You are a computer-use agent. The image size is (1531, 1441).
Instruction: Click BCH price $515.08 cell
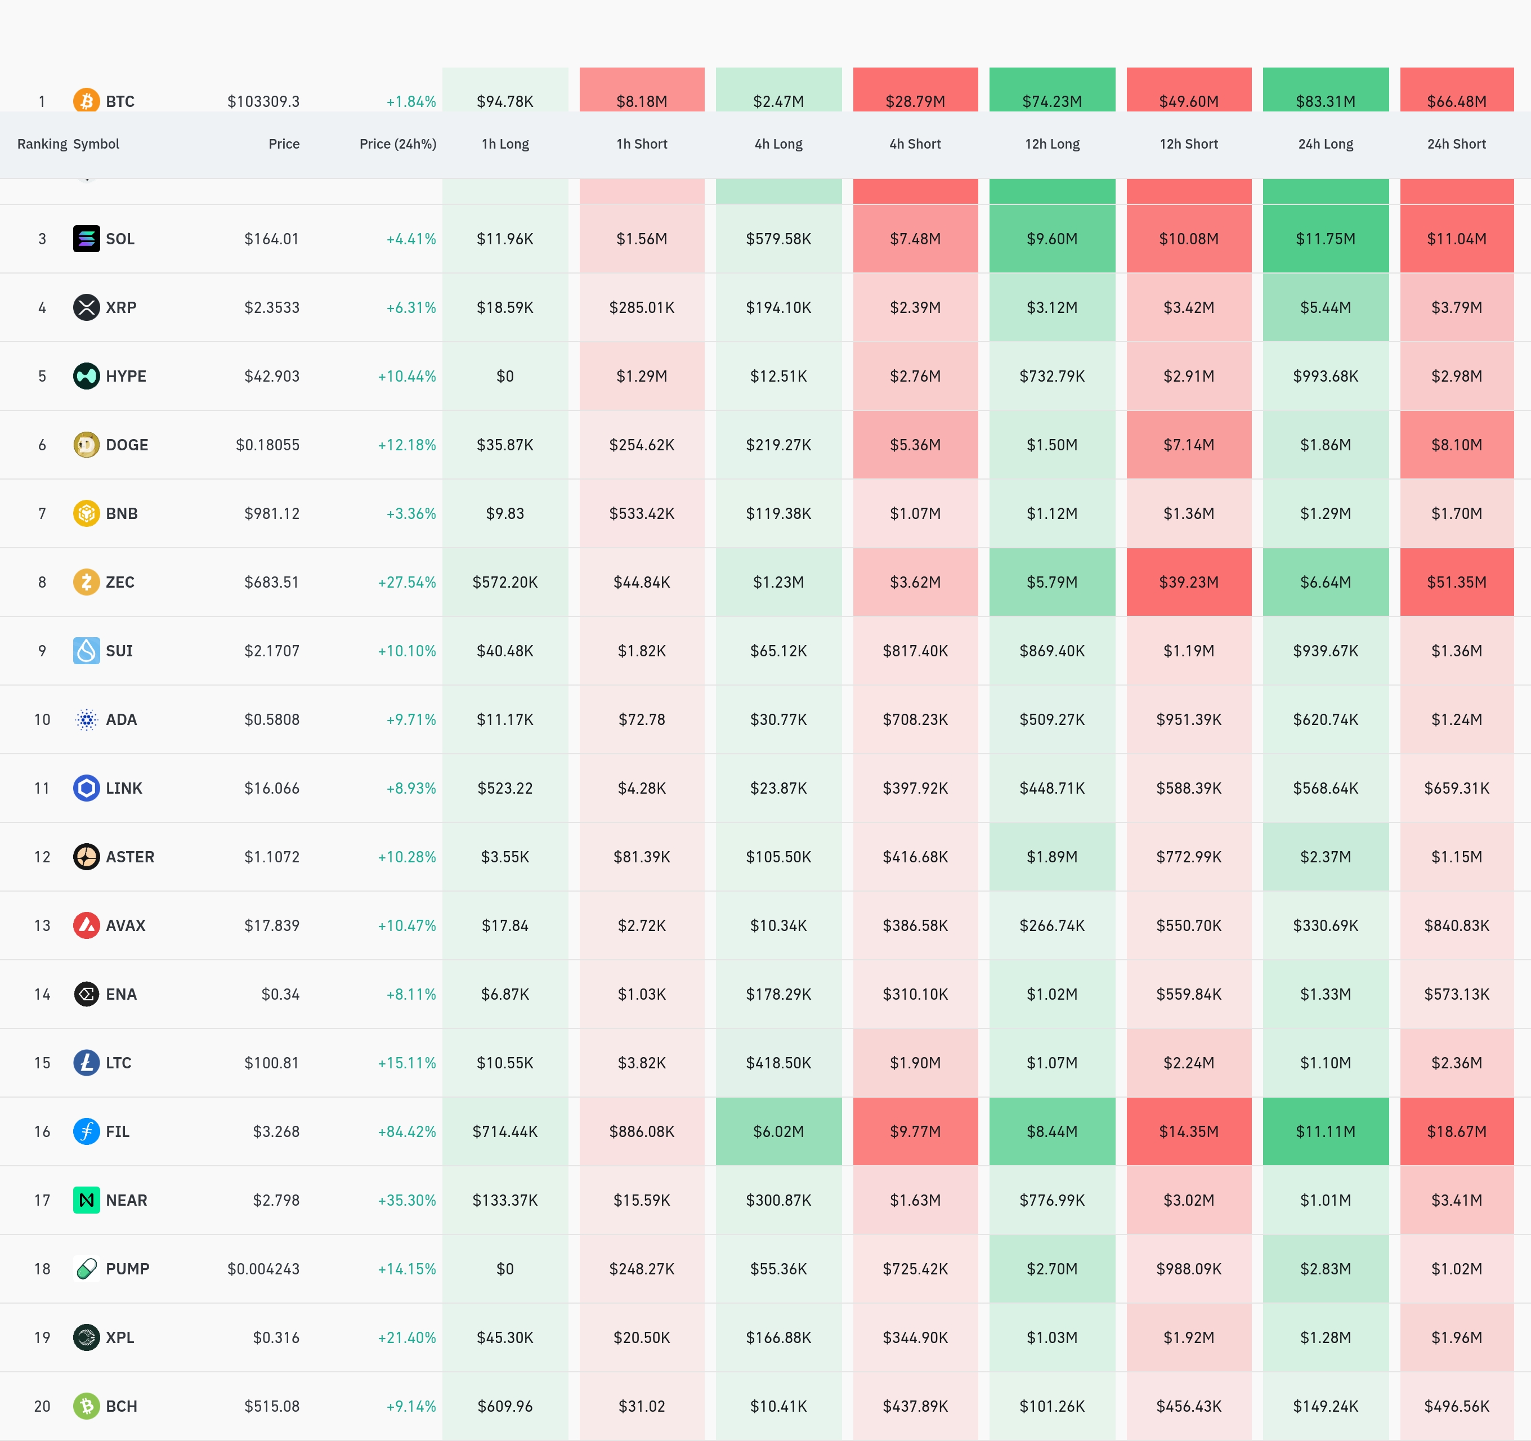(271, 1406)
